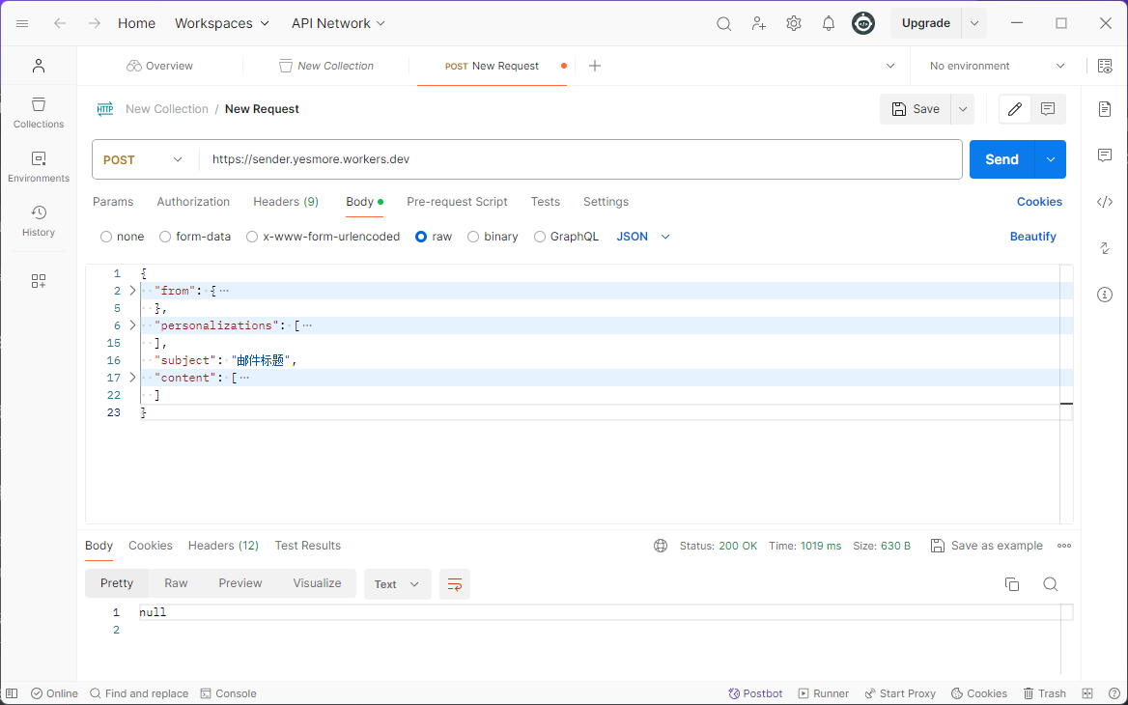The height and width of the screenshot is (705, 1128).
Task: Click Save as example
Action: click(986, 546)
